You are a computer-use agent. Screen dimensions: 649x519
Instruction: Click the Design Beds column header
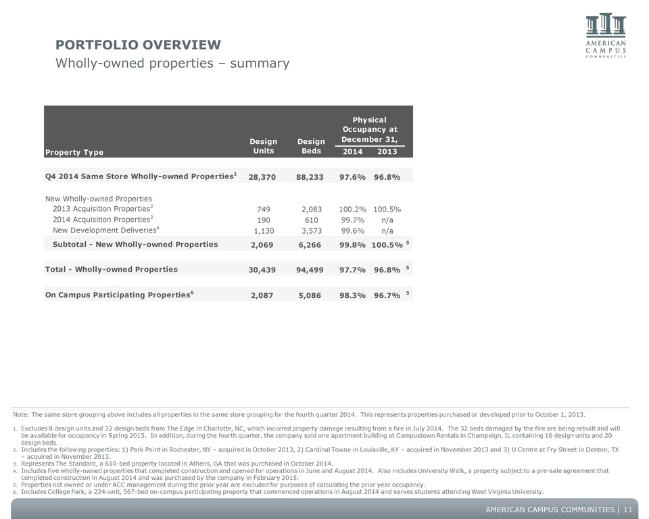coord(311,146)
